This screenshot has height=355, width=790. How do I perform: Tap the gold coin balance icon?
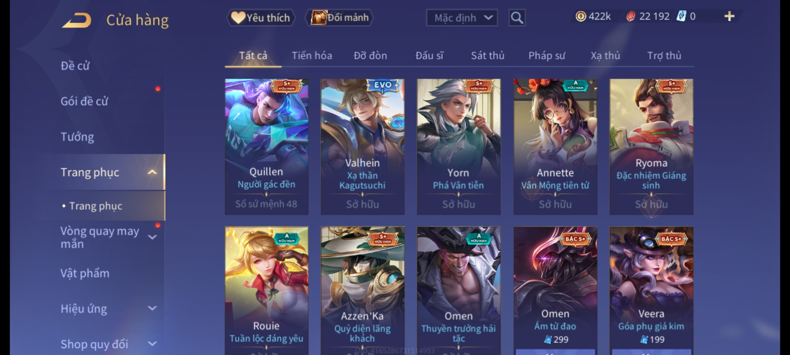581,16
